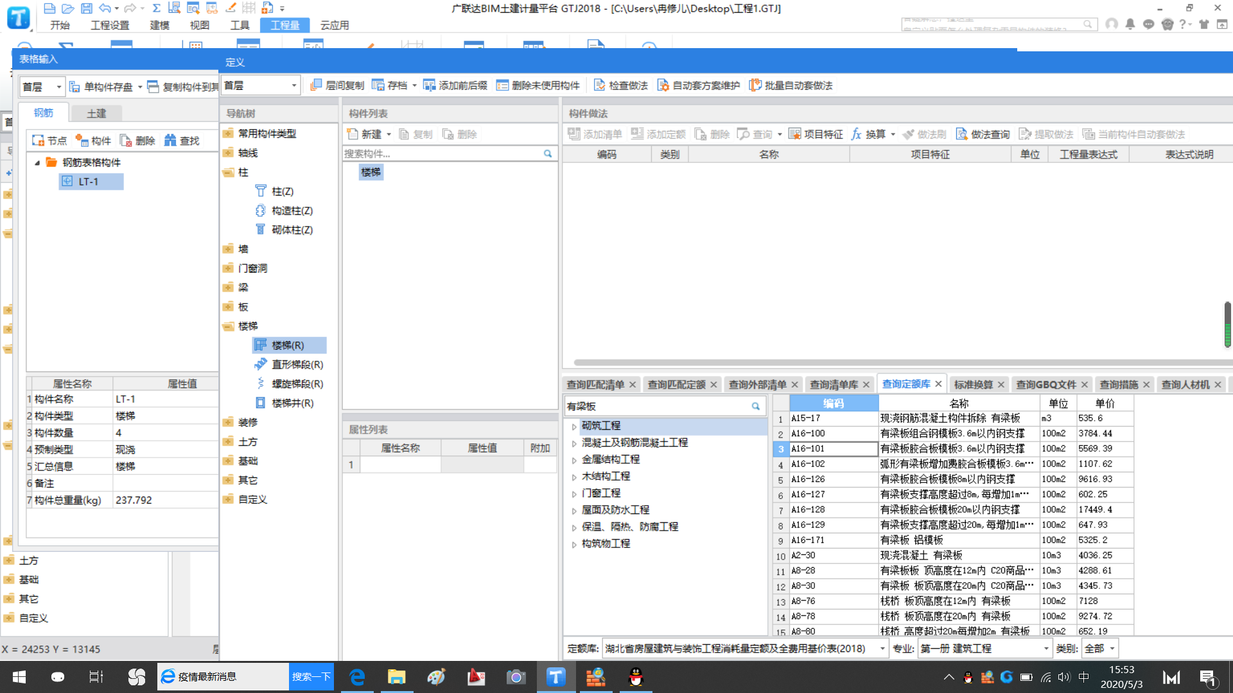
Task: Open notification center in taskbar
Action: [1207, 677]
